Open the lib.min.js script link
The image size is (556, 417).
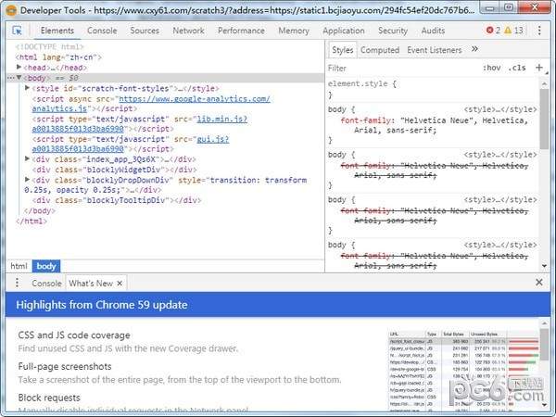coord(225,119)
